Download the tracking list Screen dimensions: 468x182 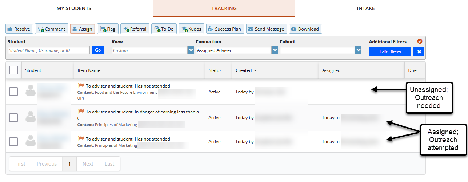click(305, 29)
